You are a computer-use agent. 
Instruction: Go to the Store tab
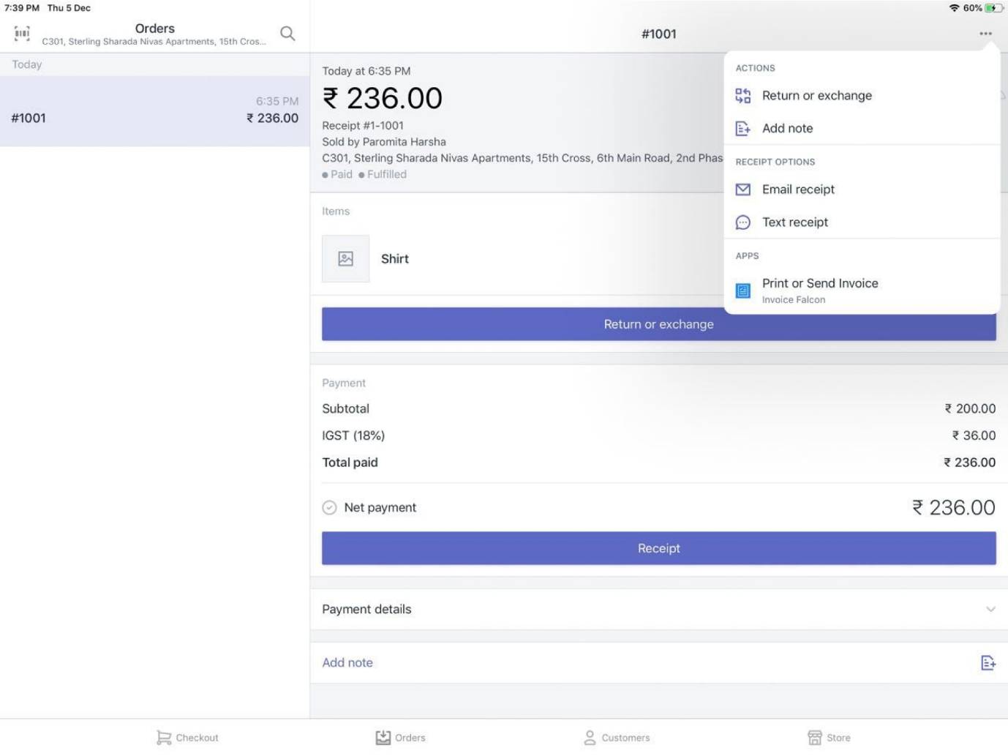[x=828, y=738]
